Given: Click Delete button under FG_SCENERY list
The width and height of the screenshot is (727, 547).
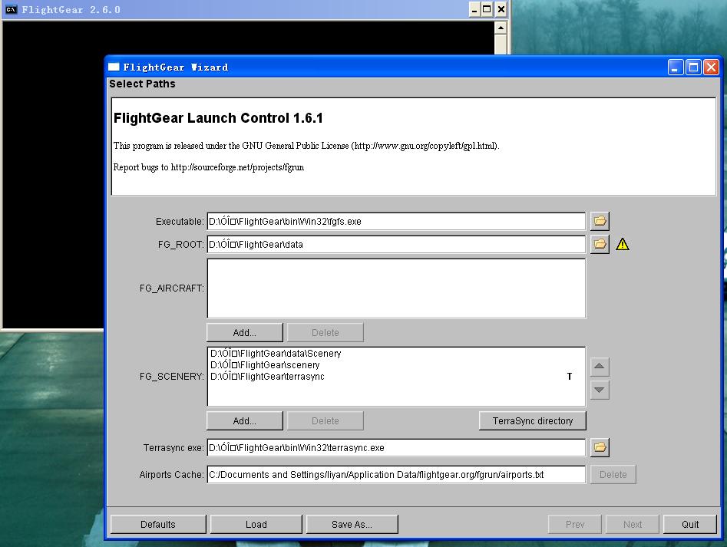Looking at the screenshot, I should pos(325,420).
